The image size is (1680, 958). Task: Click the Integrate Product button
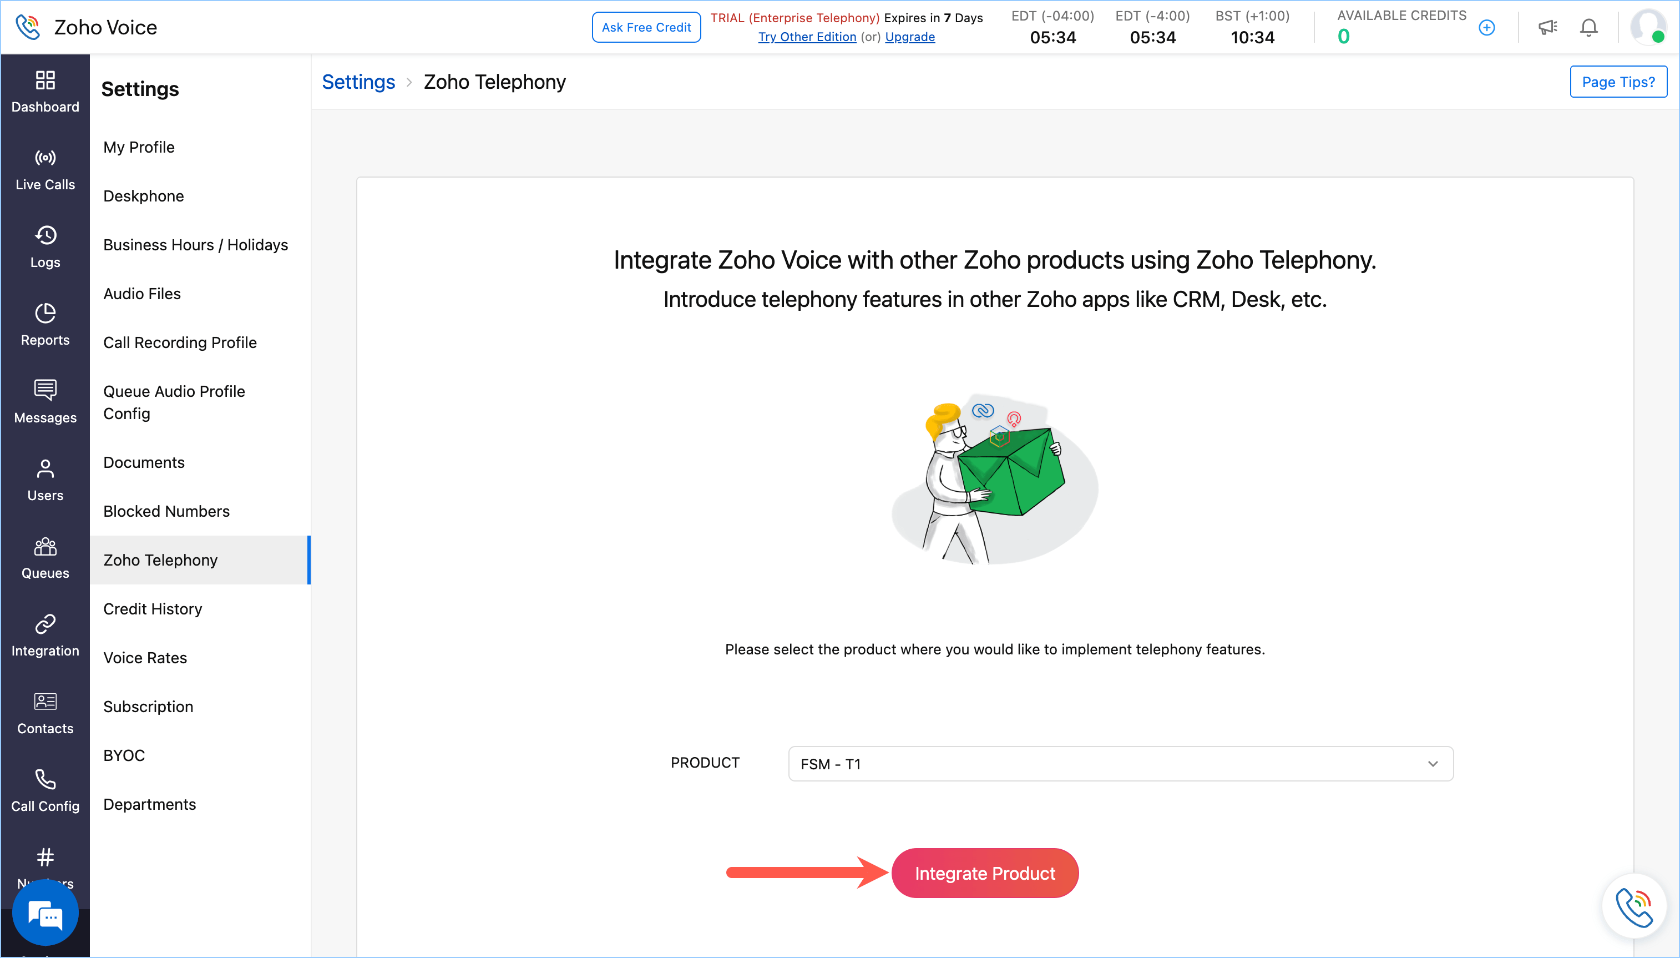(984, 873)
